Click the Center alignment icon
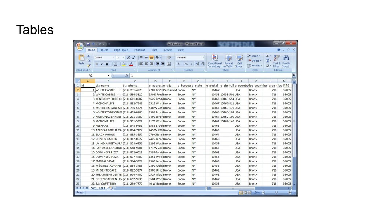Screen dimensions: 371x208 146,64
